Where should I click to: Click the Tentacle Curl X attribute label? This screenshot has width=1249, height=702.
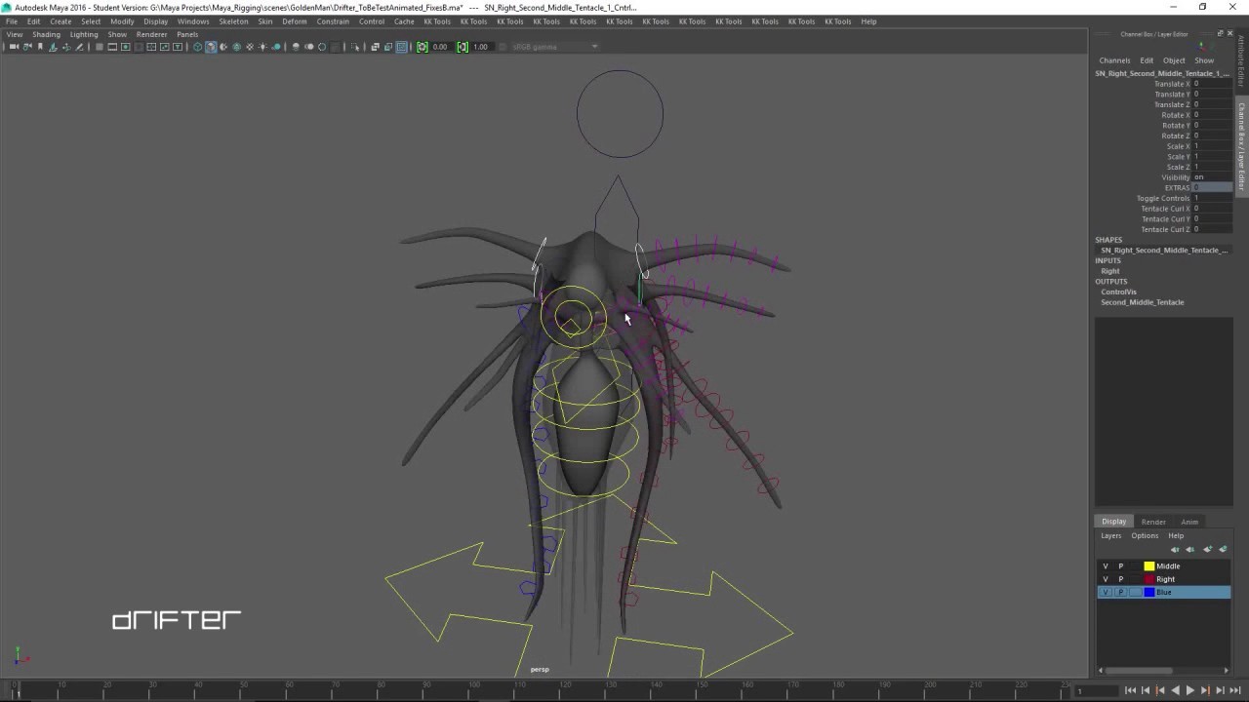click(x=1165, y=209)
